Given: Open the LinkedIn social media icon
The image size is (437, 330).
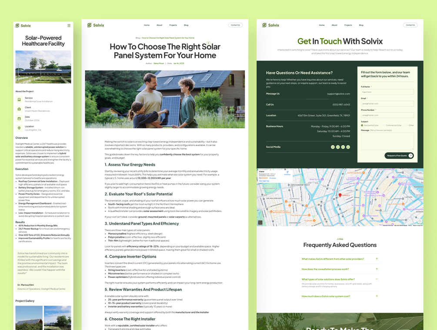Looking at the screenshot, I should tap(348, 147).
